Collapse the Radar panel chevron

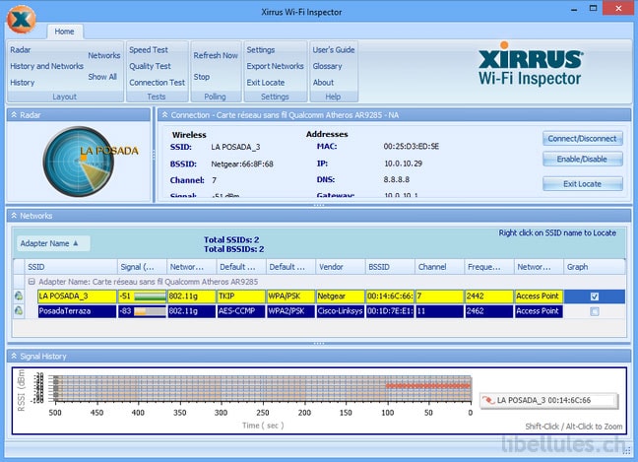pyautogui.click(x=14, y=115)
